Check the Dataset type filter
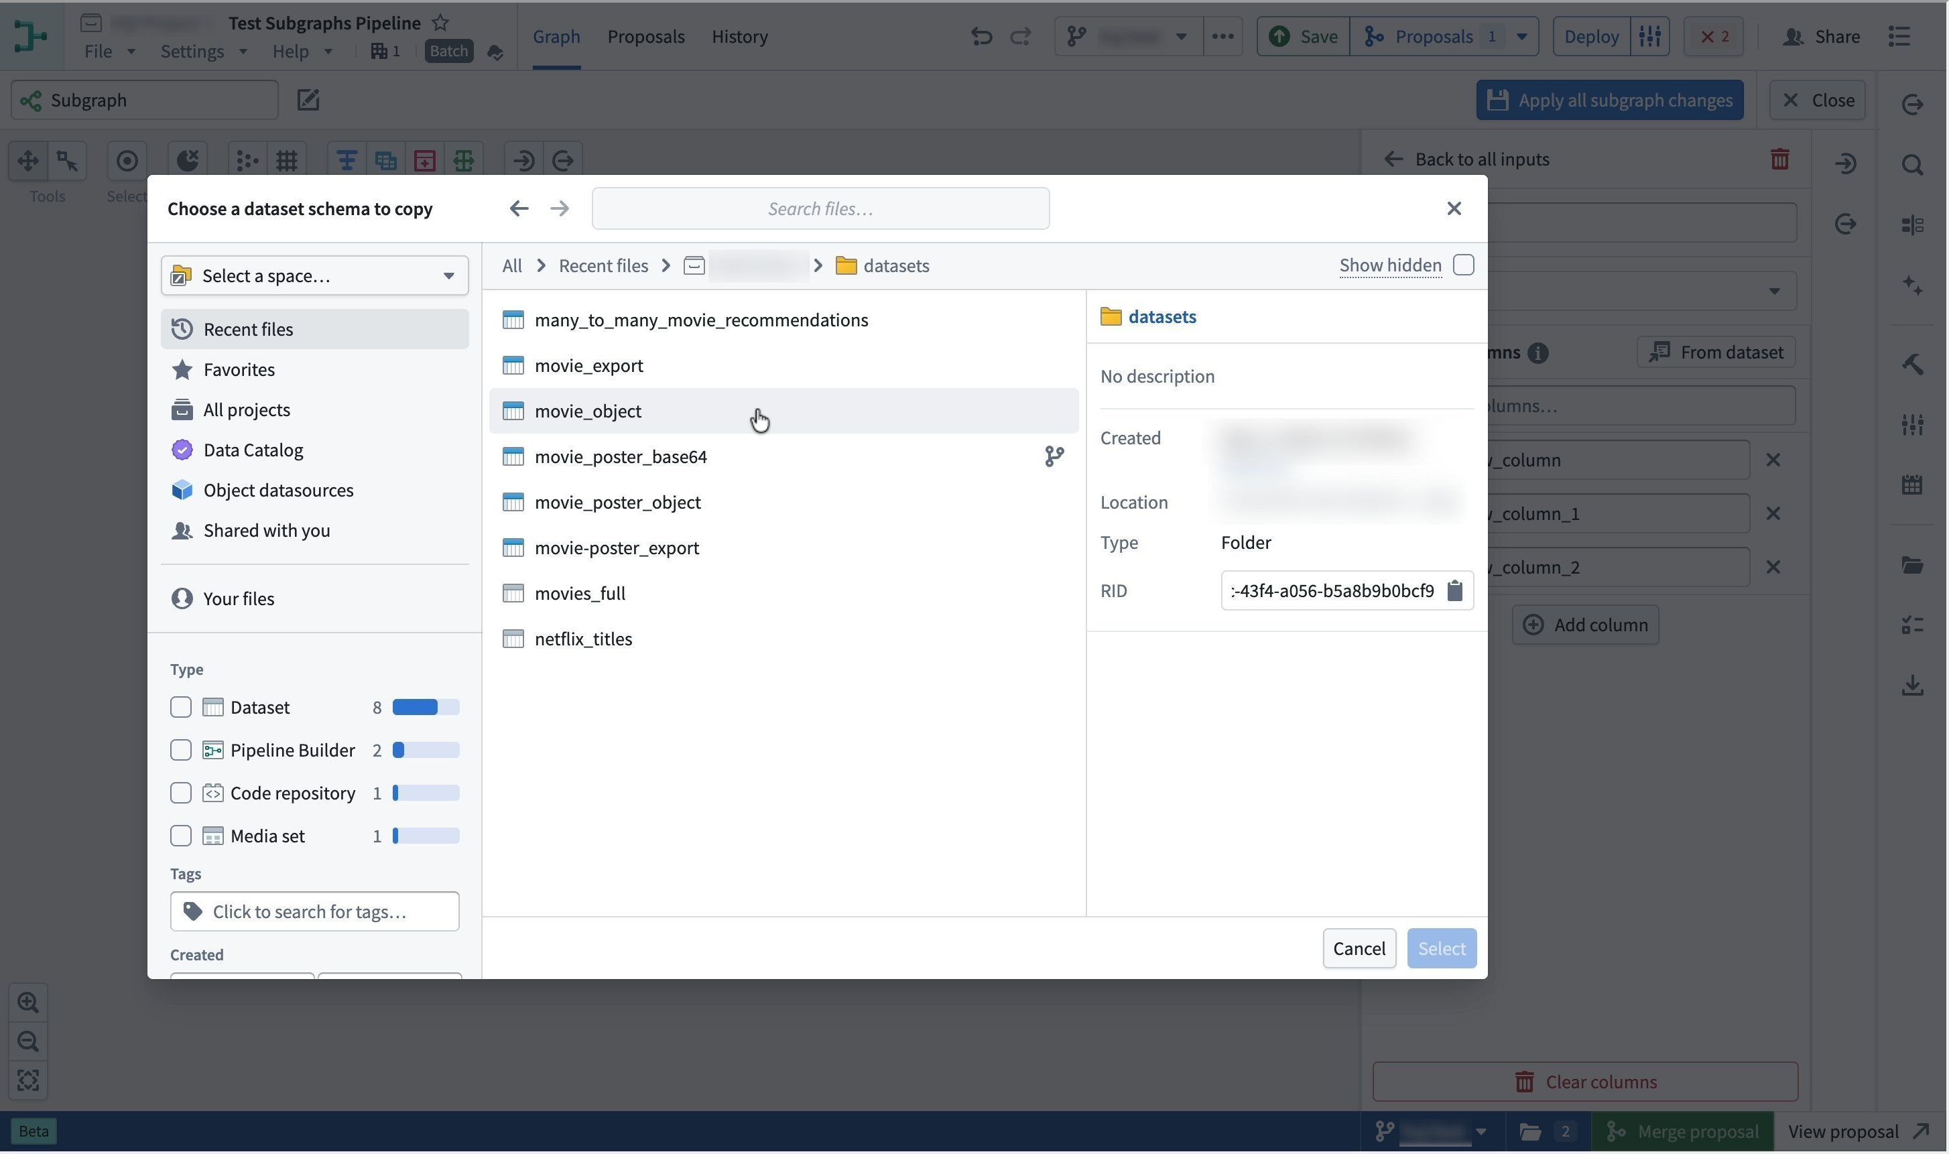 [x=180, y=708]
